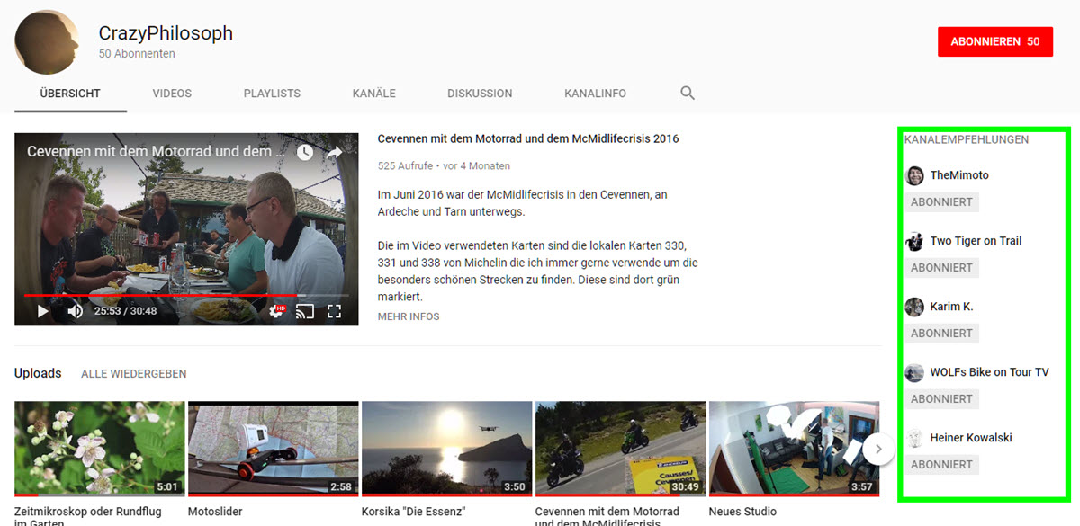Screen dimensions: 1080x526
Task: Open video quality settings gear
Action: 276,311
